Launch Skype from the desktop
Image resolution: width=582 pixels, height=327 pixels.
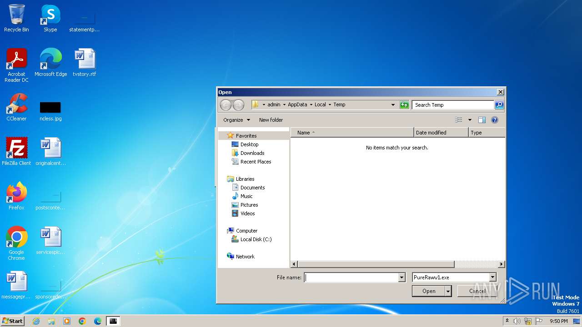tap(50, 18)
